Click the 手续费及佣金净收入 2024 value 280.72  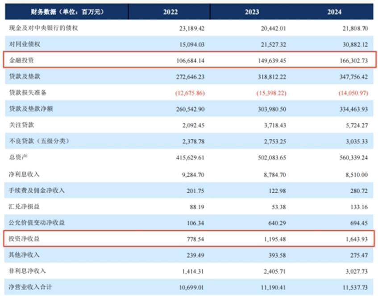(359, 190)
